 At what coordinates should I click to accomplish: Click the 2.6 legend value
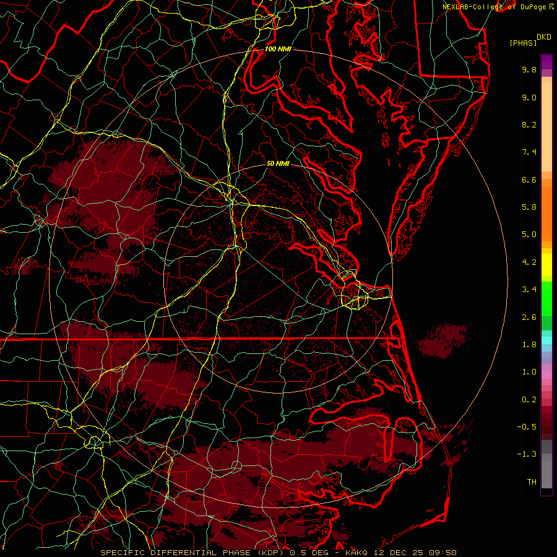tap(529, 317)
